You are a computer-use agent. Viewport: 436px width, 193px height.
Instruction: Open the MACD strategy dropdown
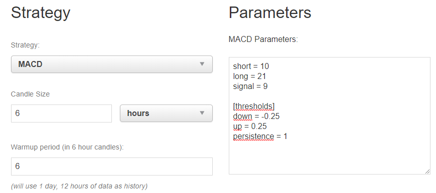click(112, 64)
